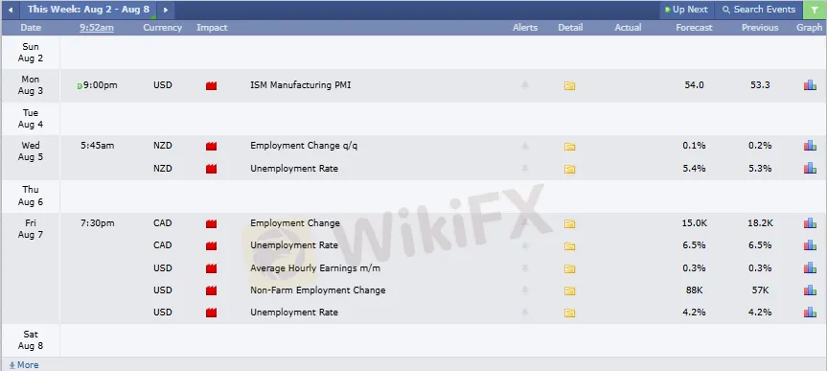Click the 5:45am time on Wed Aug 5
The image size is (827, 371).
(x=97, y=146)
